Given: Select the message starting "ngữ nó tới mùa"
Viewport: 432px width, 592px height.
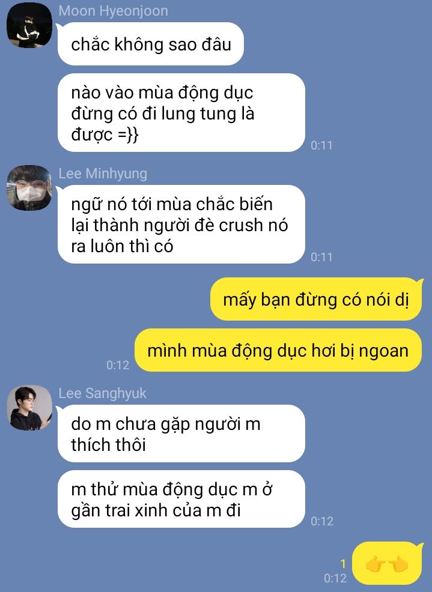Looking at the screenshot, I should pos(181,225).
